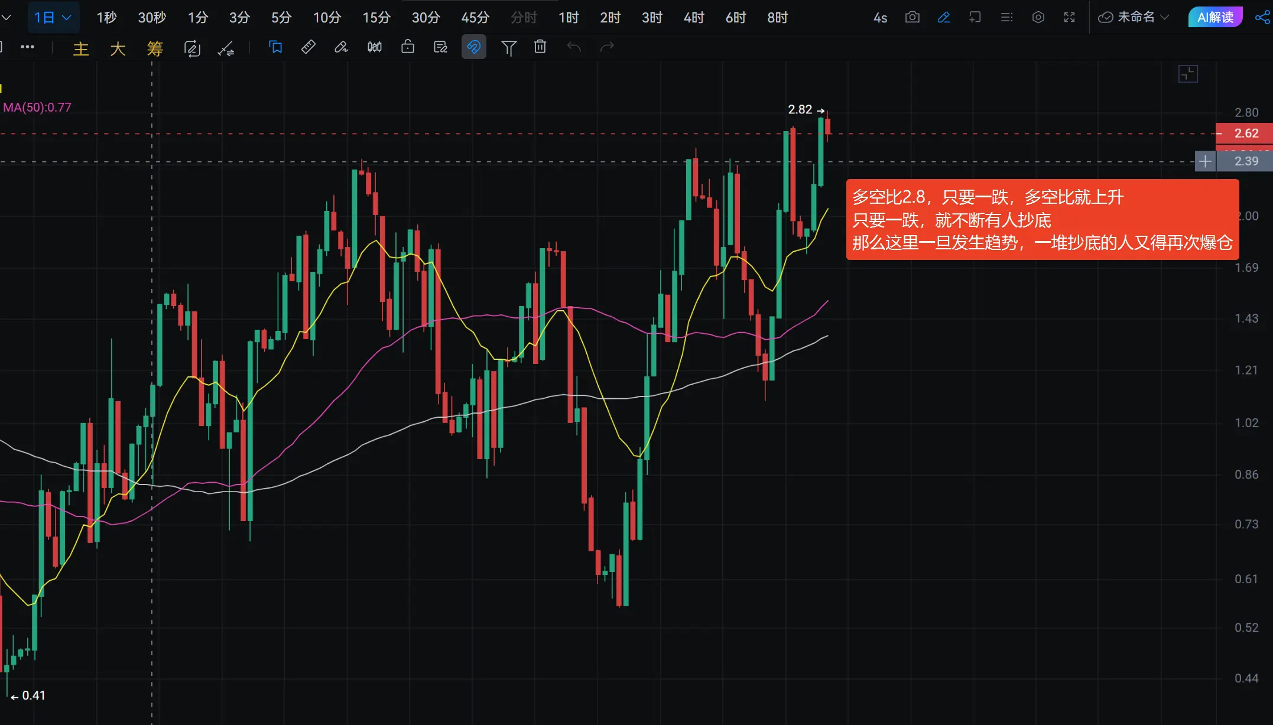Screen dimensions: 1273x725
Task: Click the hexagon settings icon
Action: (x=1038, y=17)
